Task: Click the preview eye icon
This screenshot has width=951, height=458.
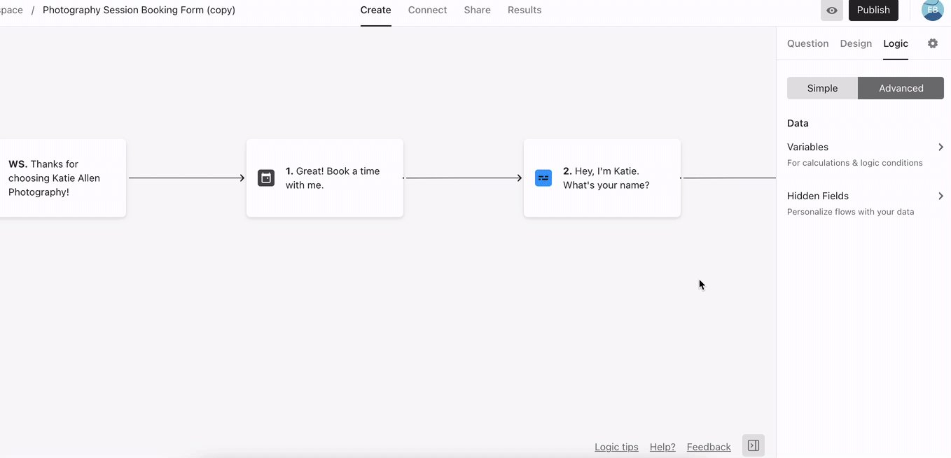Action: [831, 10]
